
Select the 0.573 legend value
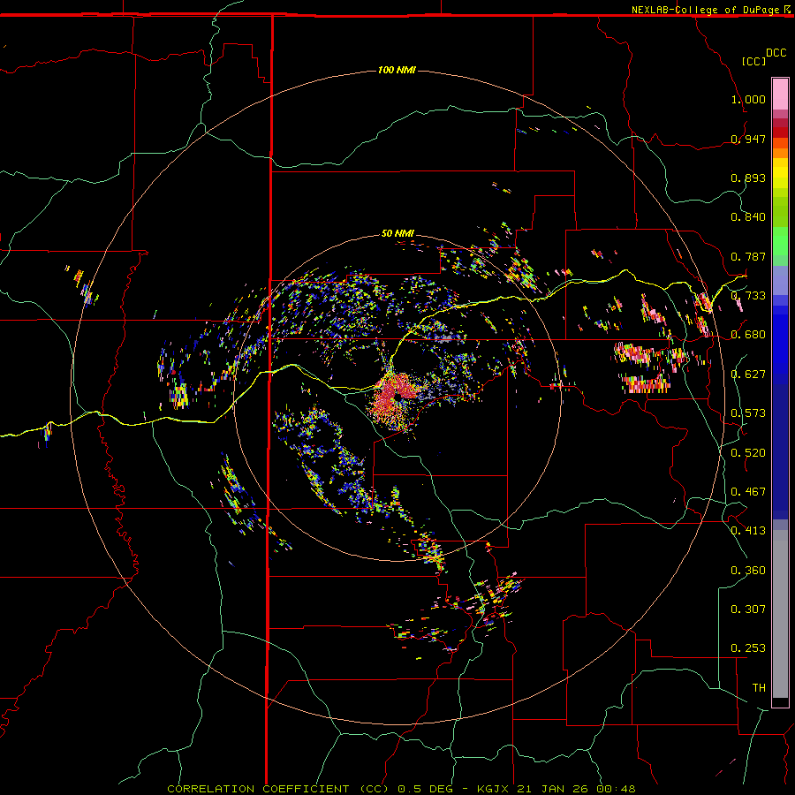748,413
